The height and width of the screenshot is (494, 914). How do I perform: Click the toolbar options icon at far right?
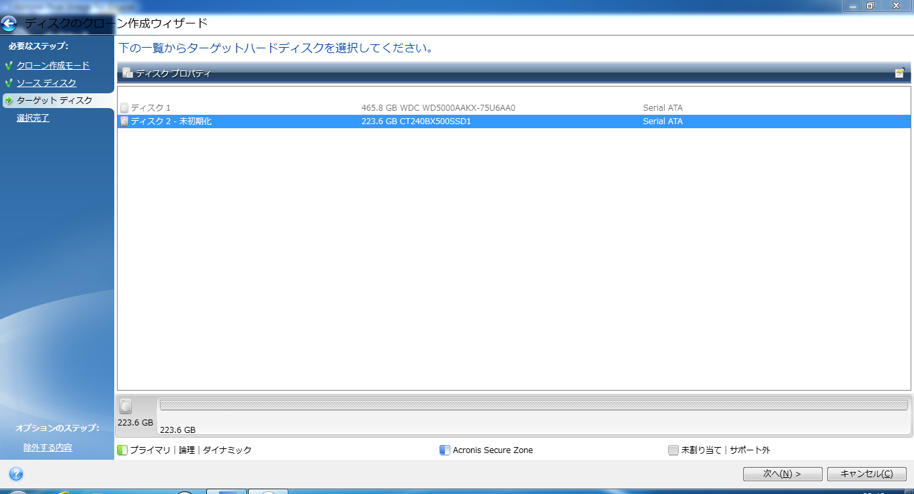[x=899, y=72]
